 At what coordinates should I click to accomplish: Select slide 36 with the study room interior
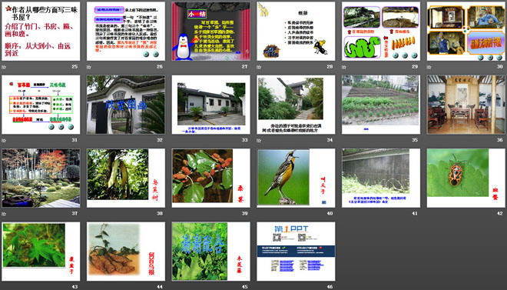(466, 105)
